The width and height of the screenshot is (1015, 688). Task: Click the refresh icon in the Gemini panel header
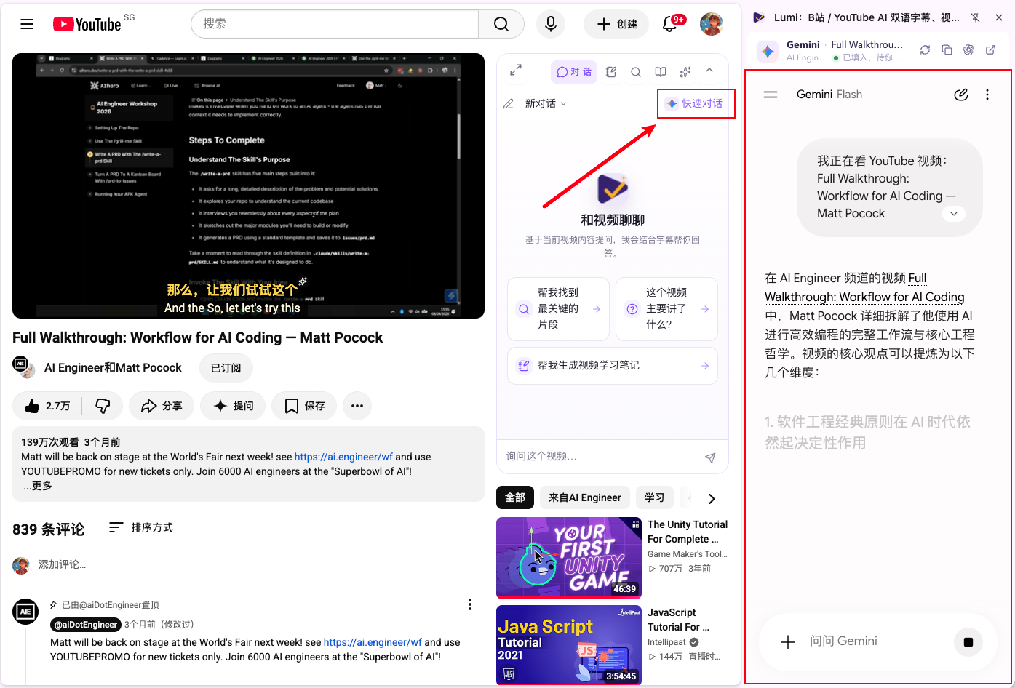coord(925,50)
